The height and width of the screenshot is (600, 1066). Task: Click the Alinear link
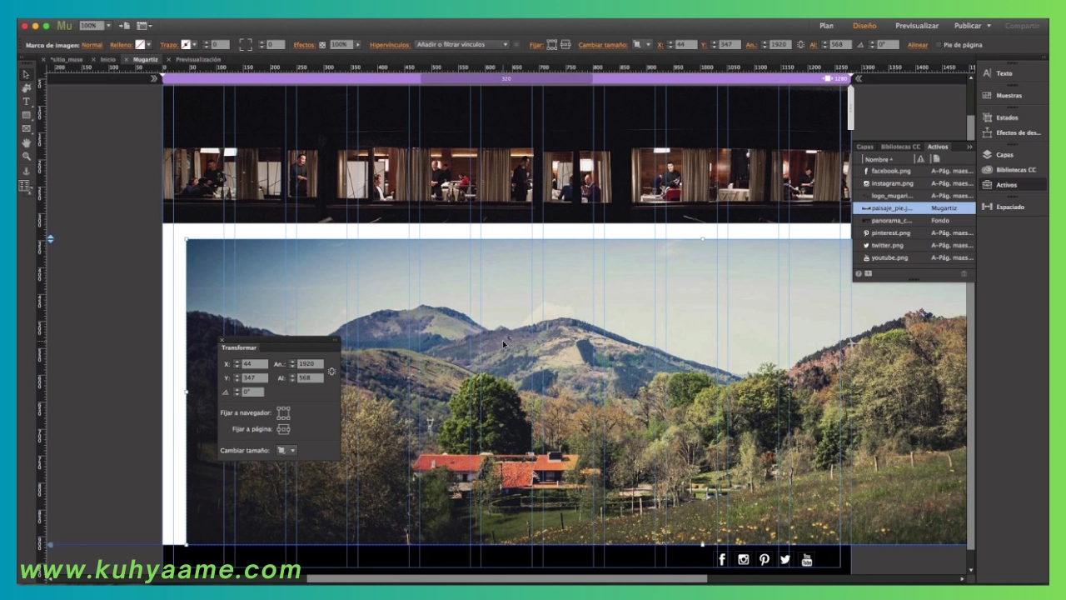point(917,45)
